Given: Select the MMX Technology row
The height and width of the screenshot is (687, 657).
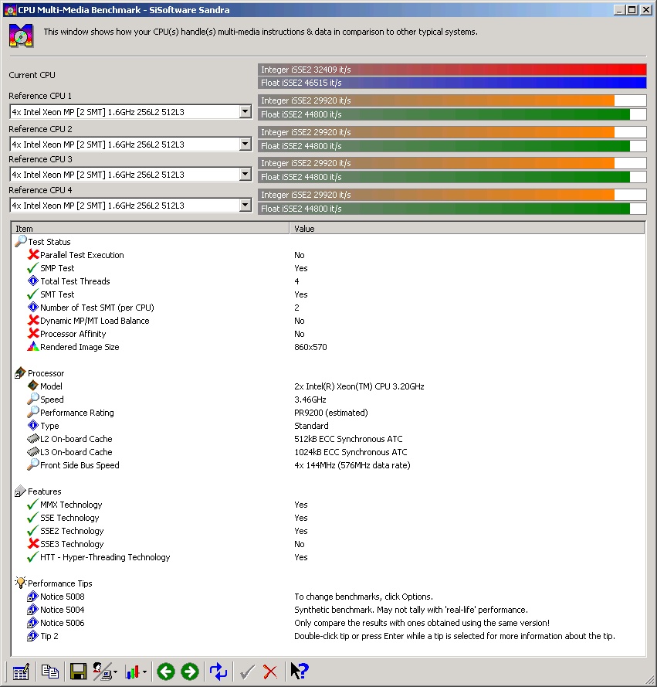Looking at the screenshot, I should pyautogui.click(x=328, y=505).
